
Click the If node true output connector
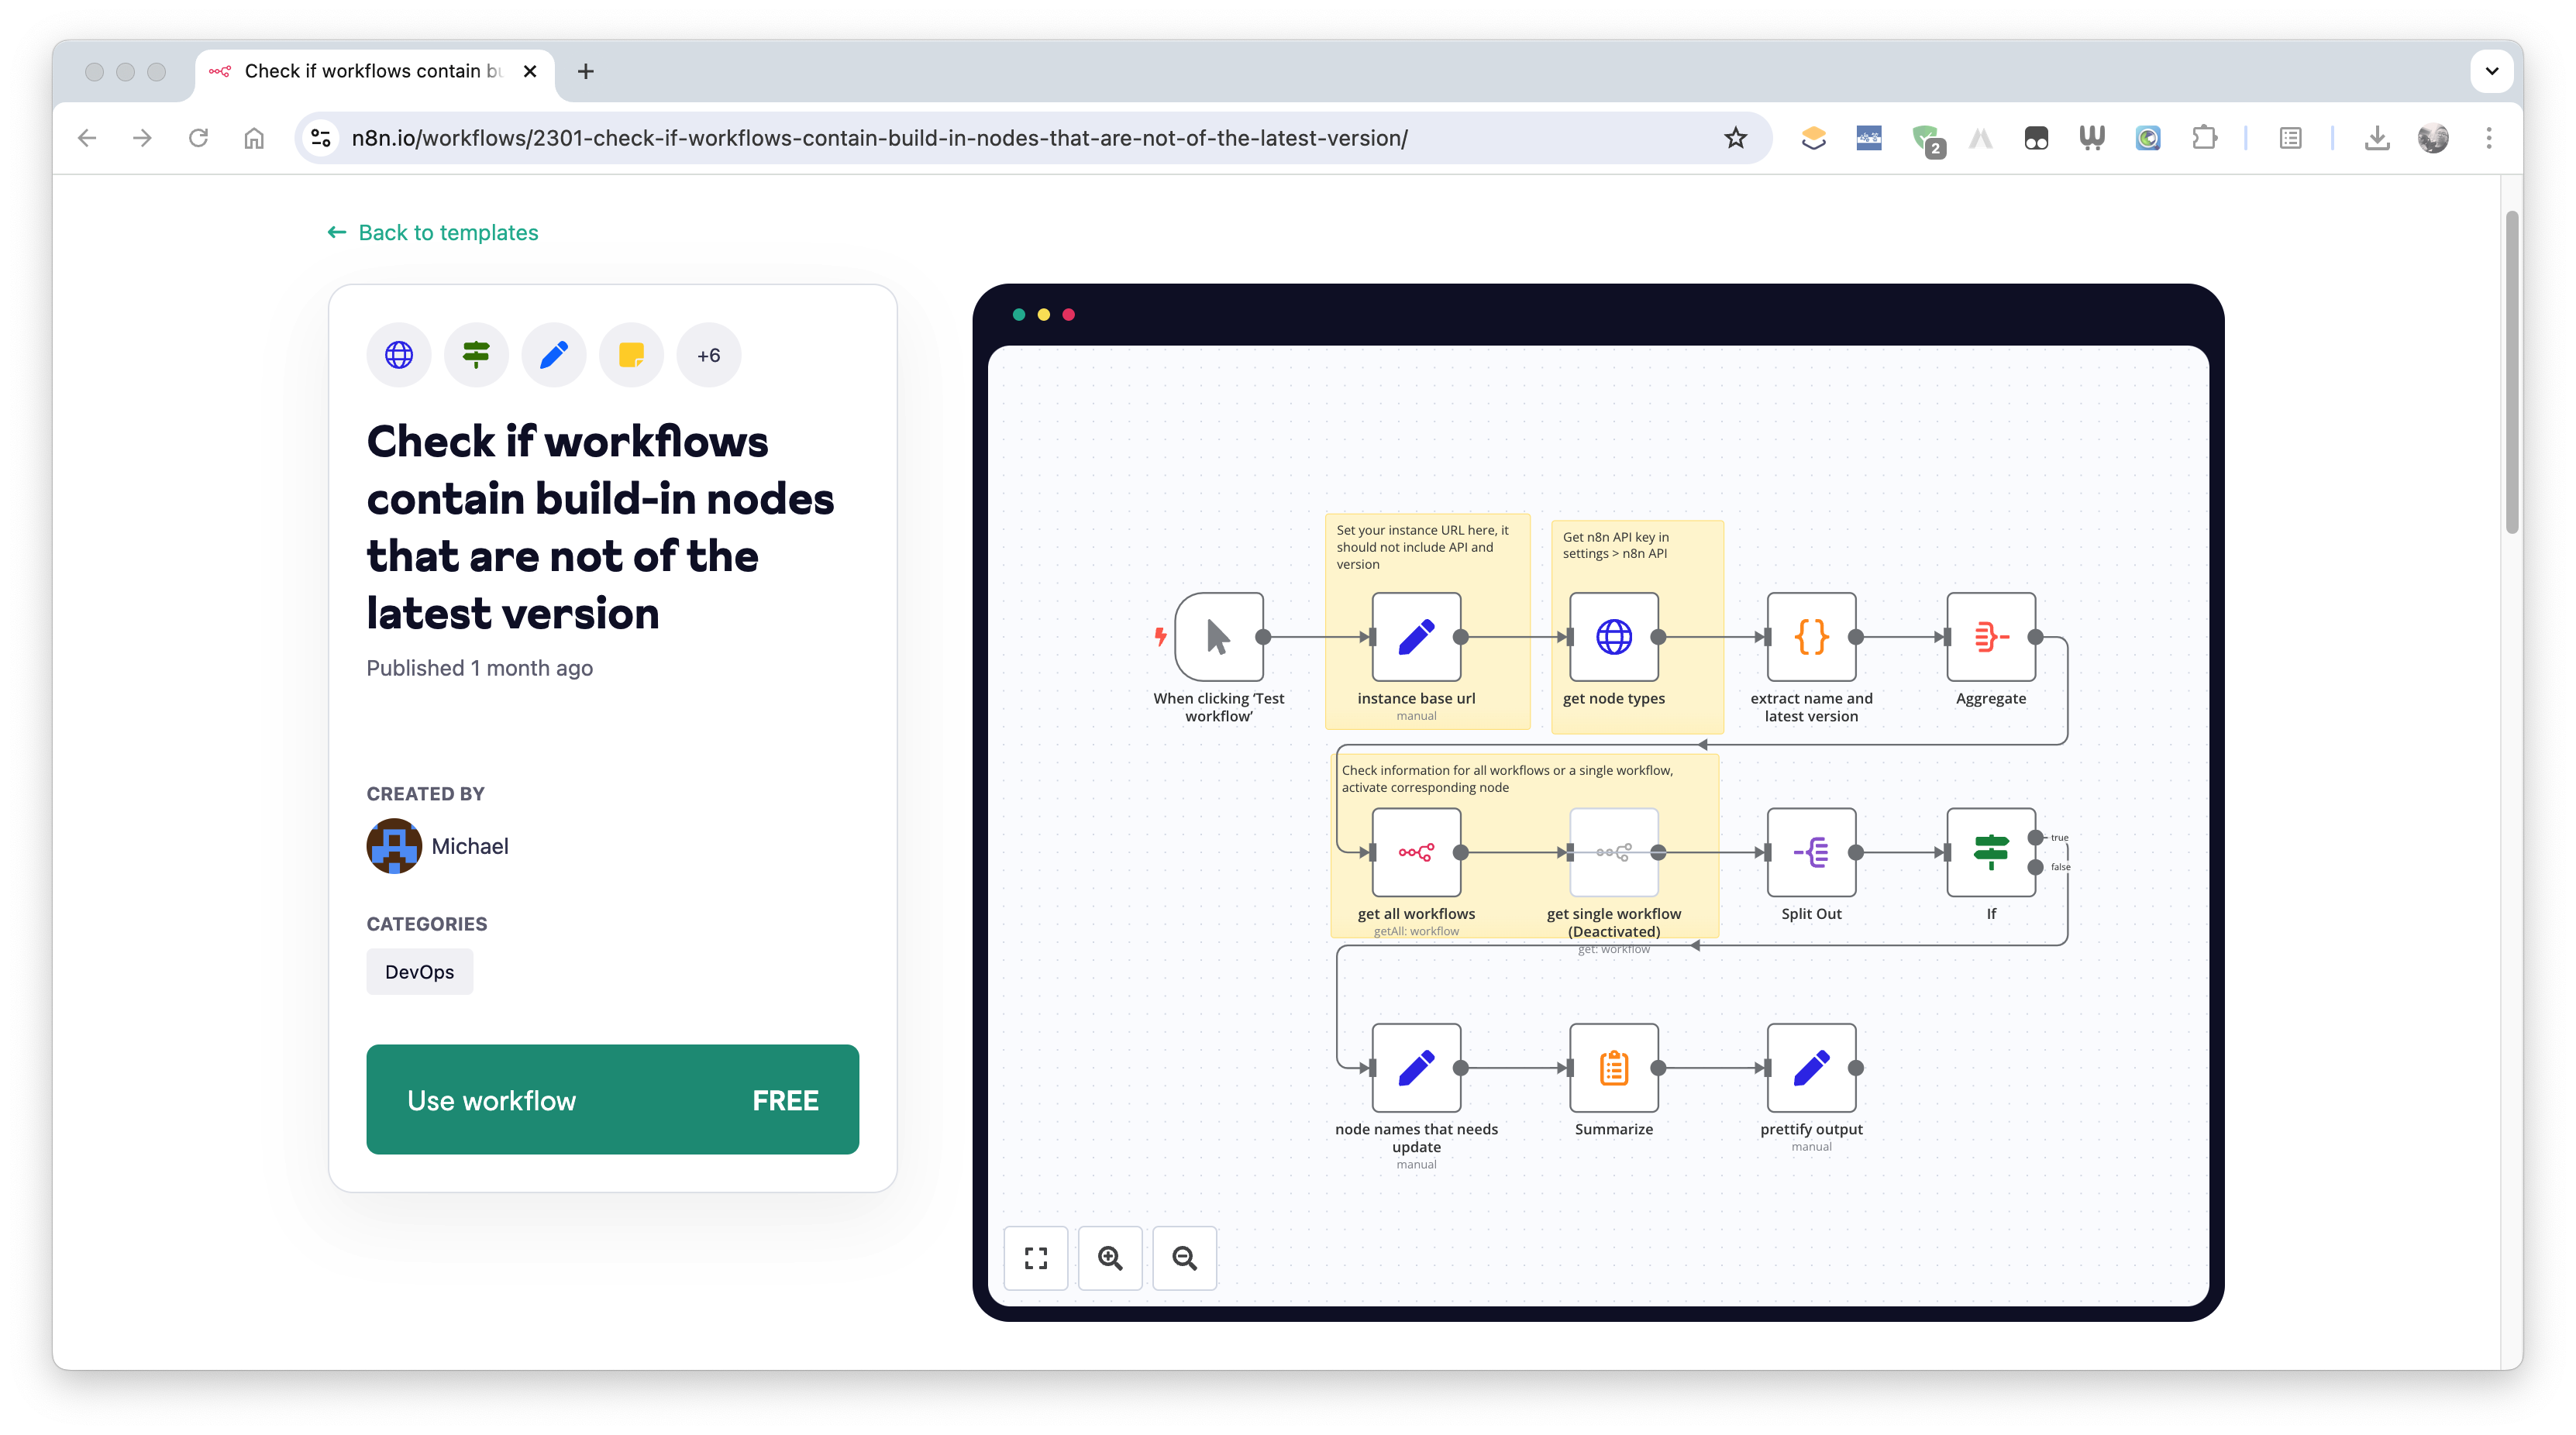pos(2035,838)
